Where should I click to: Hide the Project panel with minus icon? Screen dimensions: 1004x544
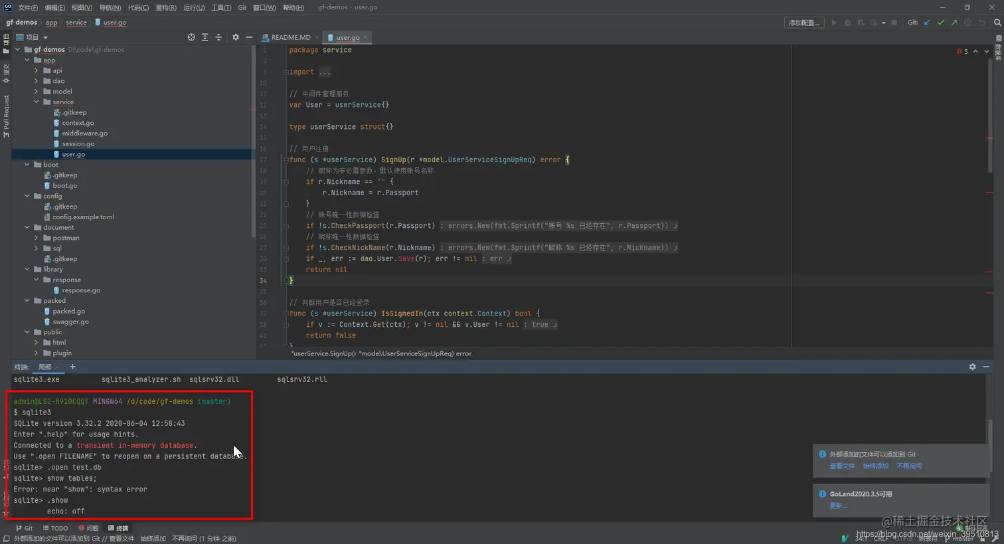249,37
